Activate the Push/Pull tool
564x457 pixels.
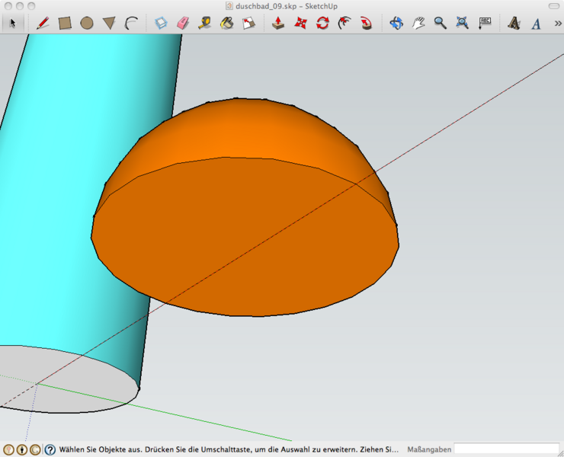tap(279, 23)
